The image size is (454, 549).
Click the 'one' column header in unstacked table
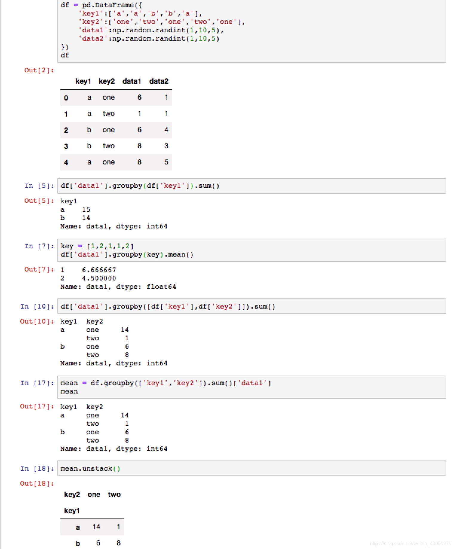[x=94, y=495]
